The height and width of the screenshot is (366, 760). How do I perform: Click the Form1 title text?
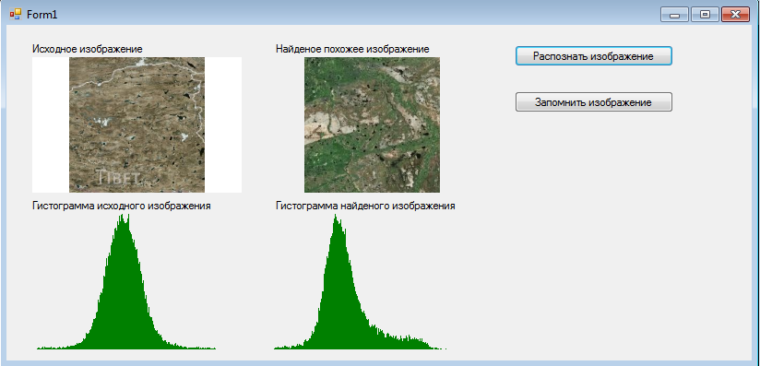coord(42,15)
